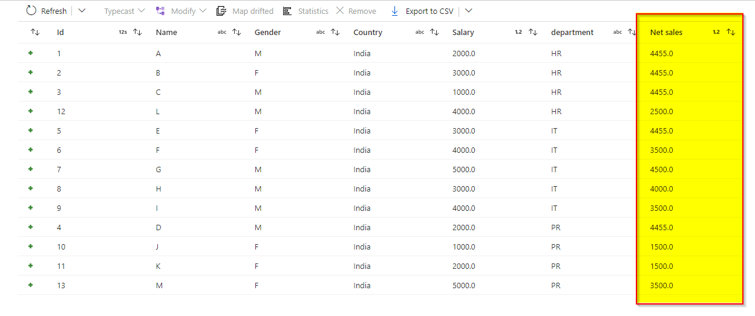This screenshot has width=755, height=316.
Task: Click Net sales value 2500.0
Action: click(661, 111)
